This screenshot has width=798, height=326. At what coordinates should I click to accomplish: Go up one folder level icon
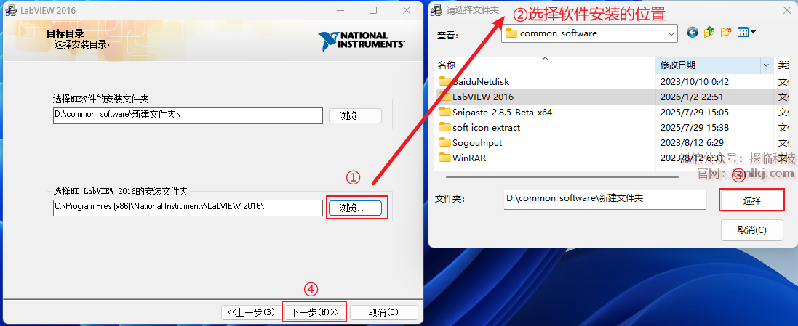click(709, 33)
